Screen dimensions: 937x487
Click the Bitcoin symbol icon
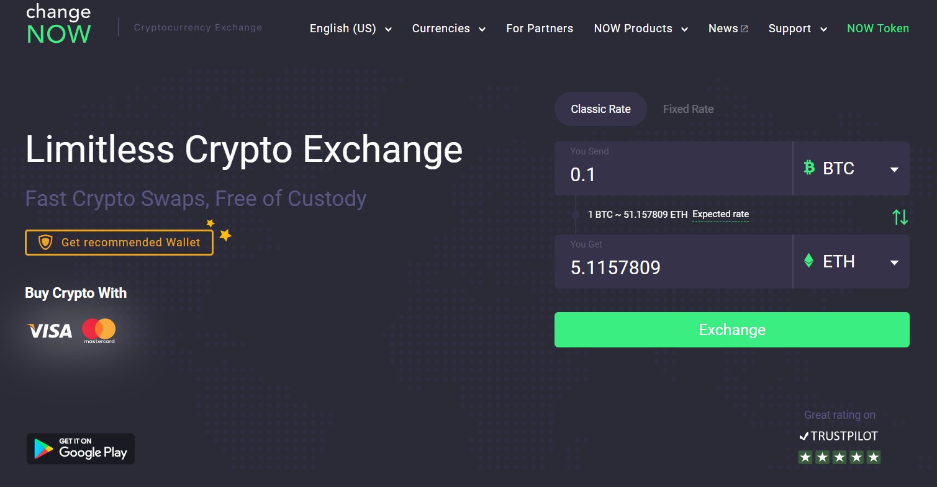coord(808,167)
